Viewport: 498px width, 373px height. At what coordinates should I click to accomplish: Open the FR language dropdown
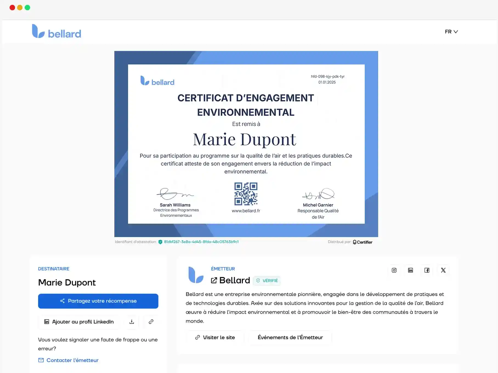point(448,32)
